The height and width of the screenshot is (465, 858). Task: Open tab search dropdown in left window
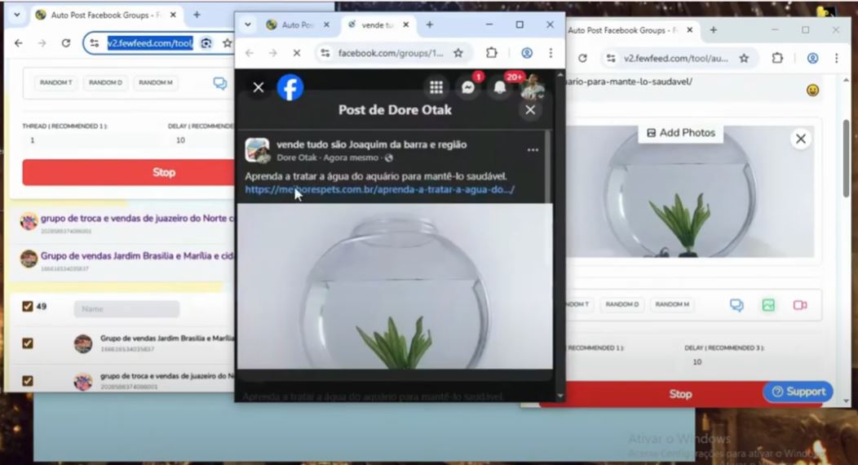coord(16,15)
